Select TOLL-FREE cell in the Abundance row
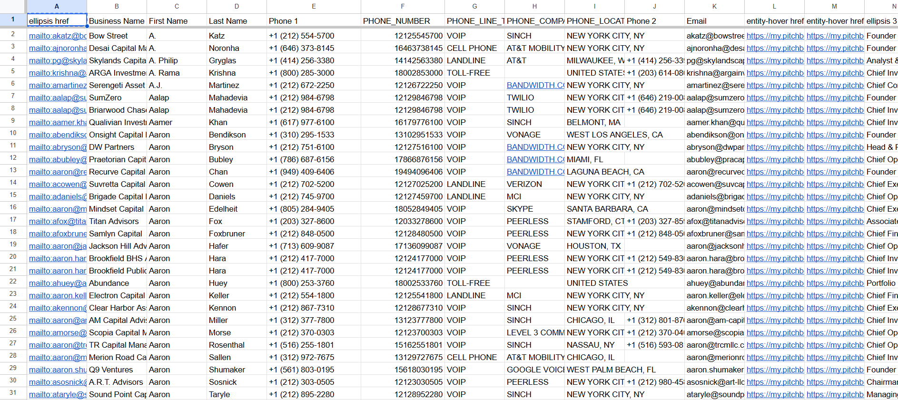The height and width of the screenshot is (400, 898). 474,283
